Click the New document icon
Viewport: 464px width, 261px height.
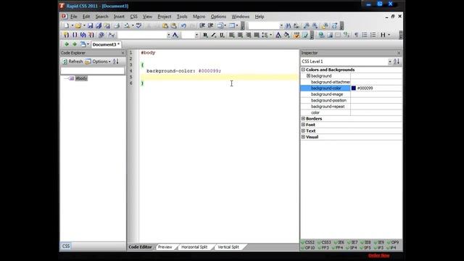coord(67,26)
